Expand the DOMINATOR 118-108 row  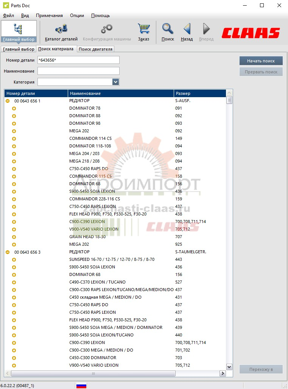click(x=14, y=146)
